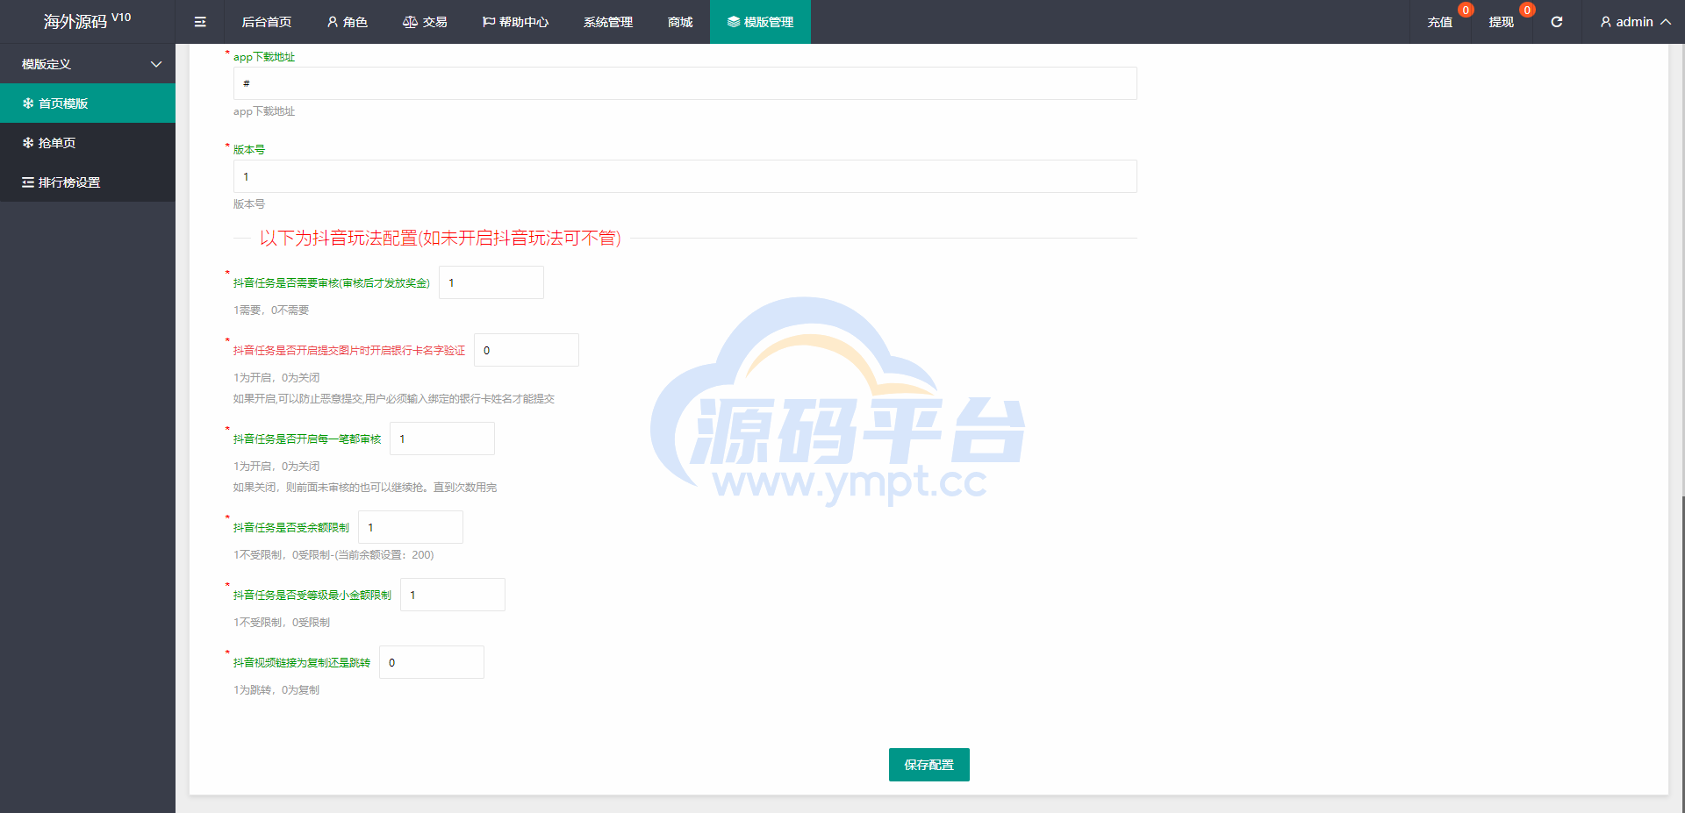Click the user icon beside admin
This screenshot has width=1685, height=813.
click(x=1606, y=22)
